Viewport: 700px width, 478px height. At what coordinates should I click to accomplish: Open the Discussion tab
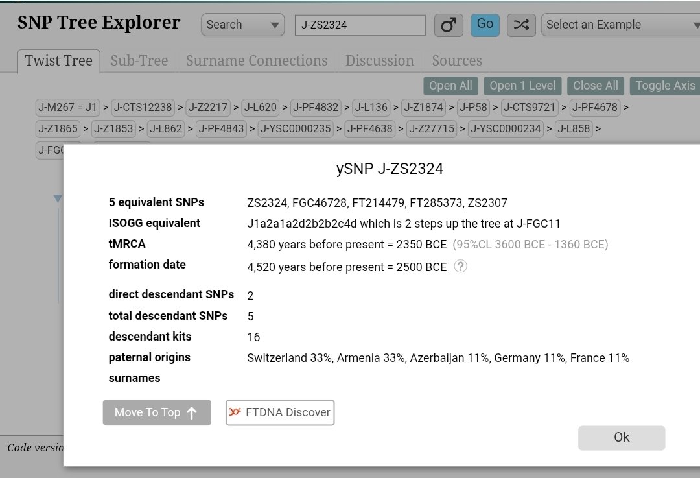pos(379,61)
